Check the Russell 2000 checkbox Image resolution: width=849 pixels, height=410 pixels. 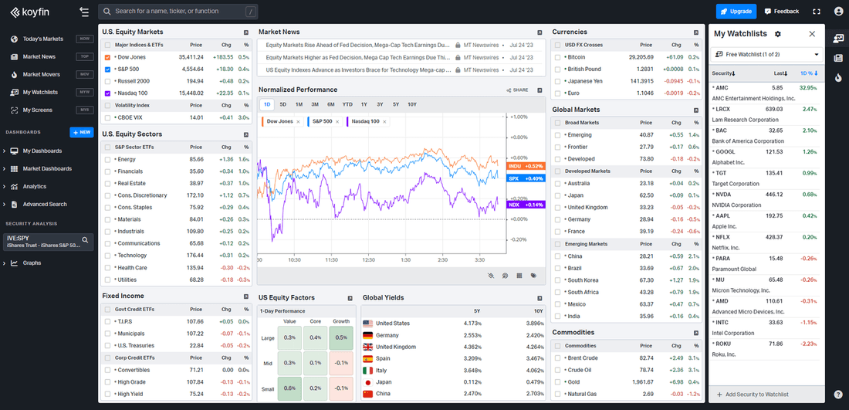[x=108, y=81]
